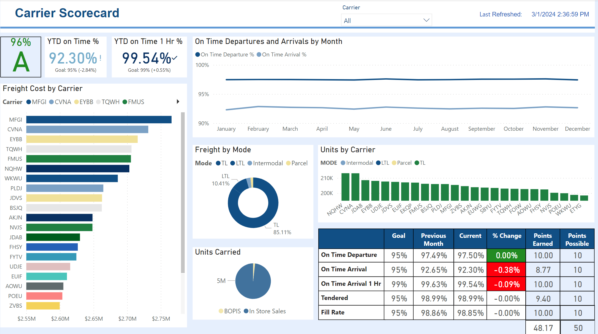Sort table by Goal column header

tap(399, 239)
